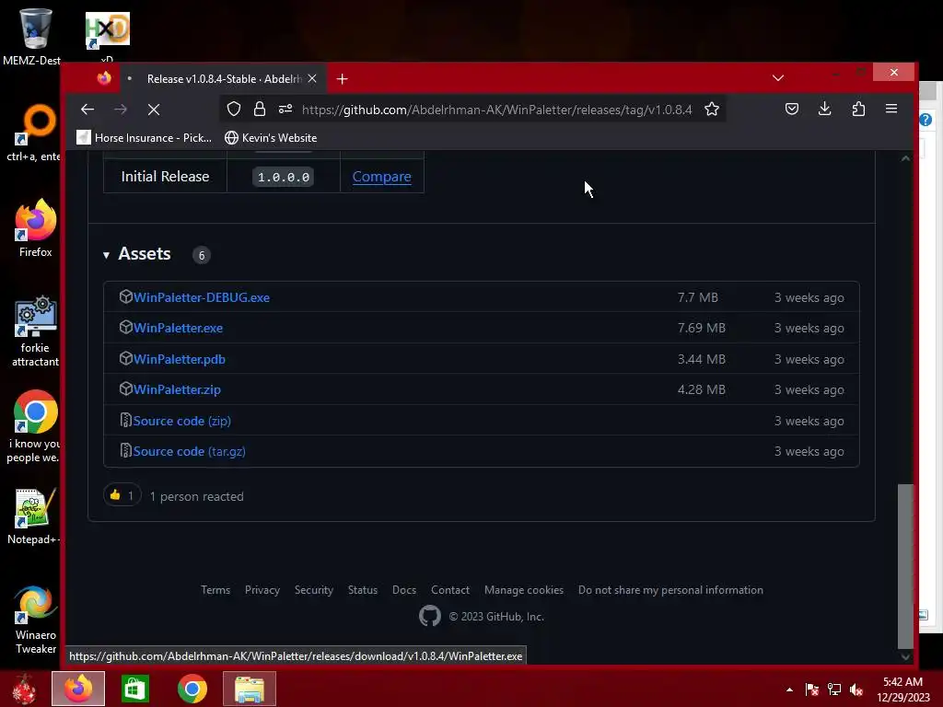
Task: Click the page vertical scrollbar thumb
Action: [906, 566]
